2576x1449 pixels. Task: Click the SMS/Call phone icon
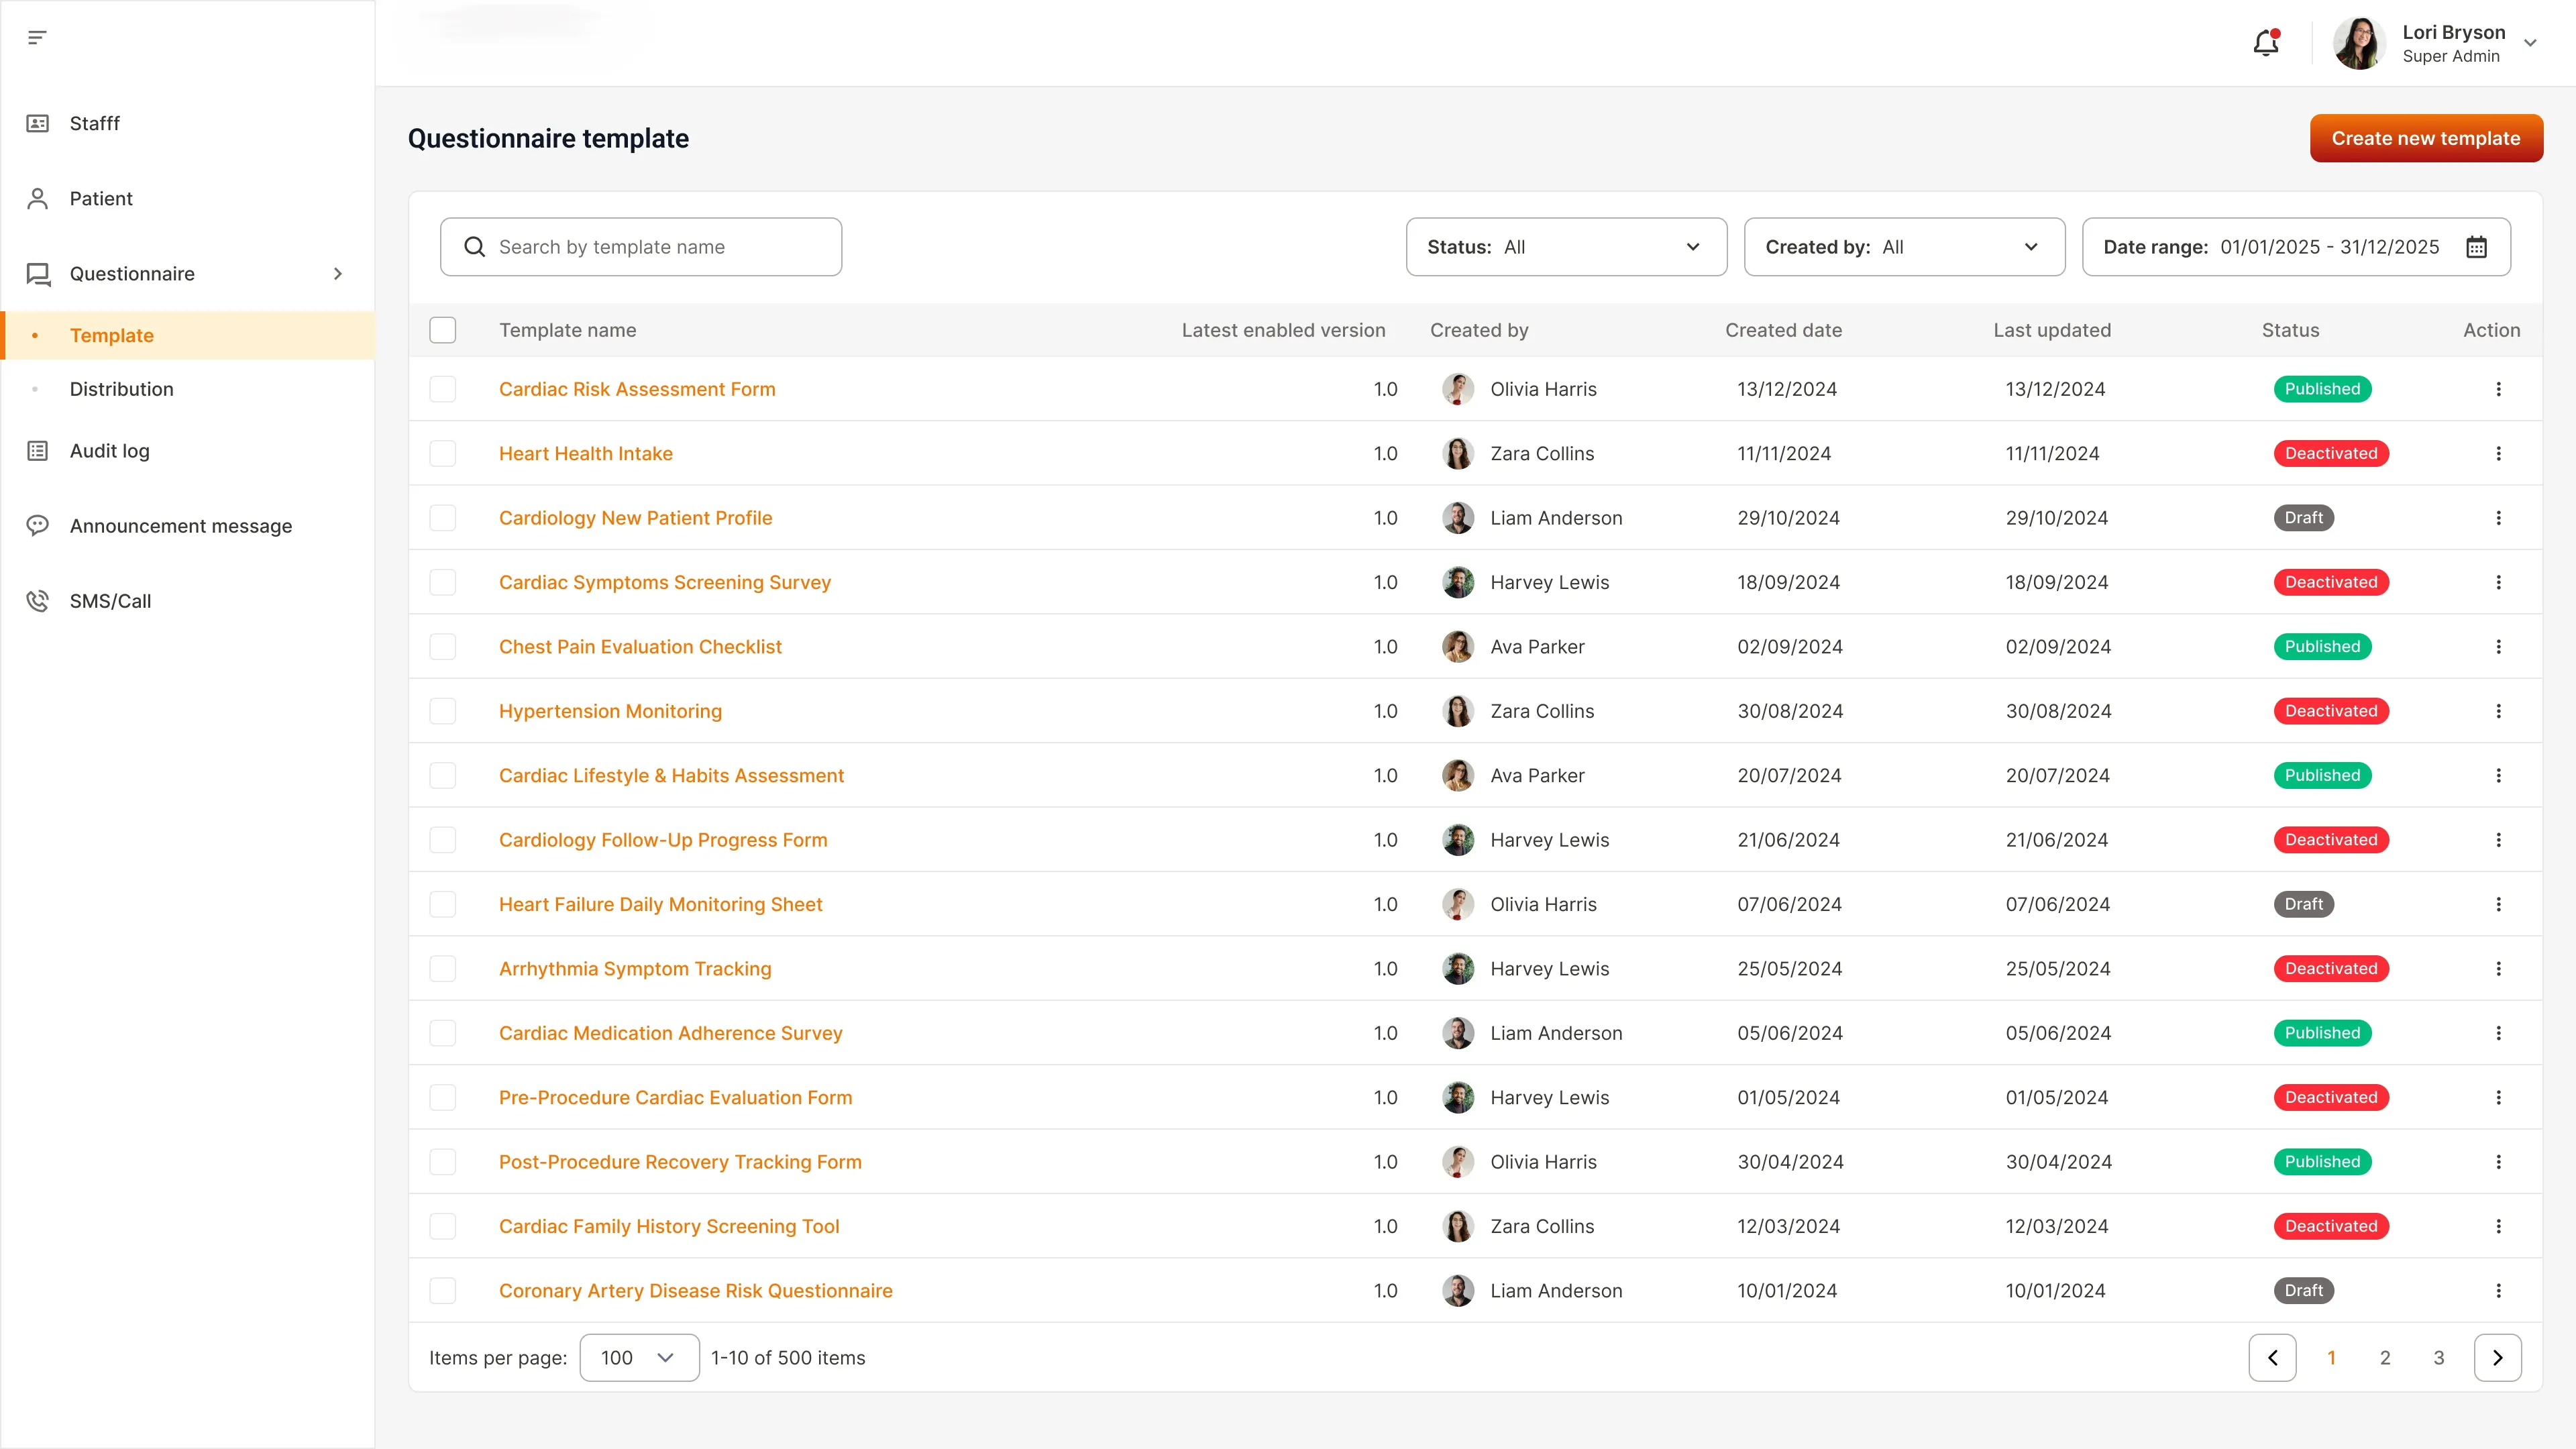38,601
